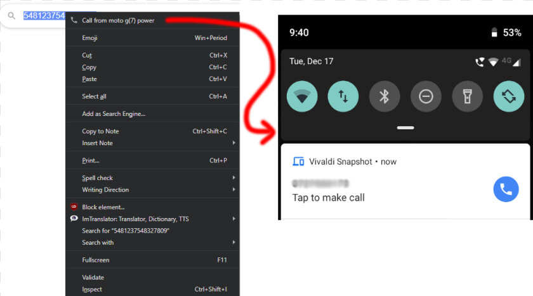Expand the Spell check submenu arrow
Screen dimensions: 533x296
point(234,177)
